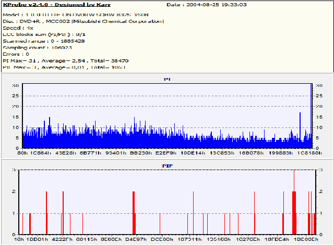Screen dimensions: 334x245
Task: Click the 'Scanned range : 0 - 1885428' line
Action: (x=44, y=41)
